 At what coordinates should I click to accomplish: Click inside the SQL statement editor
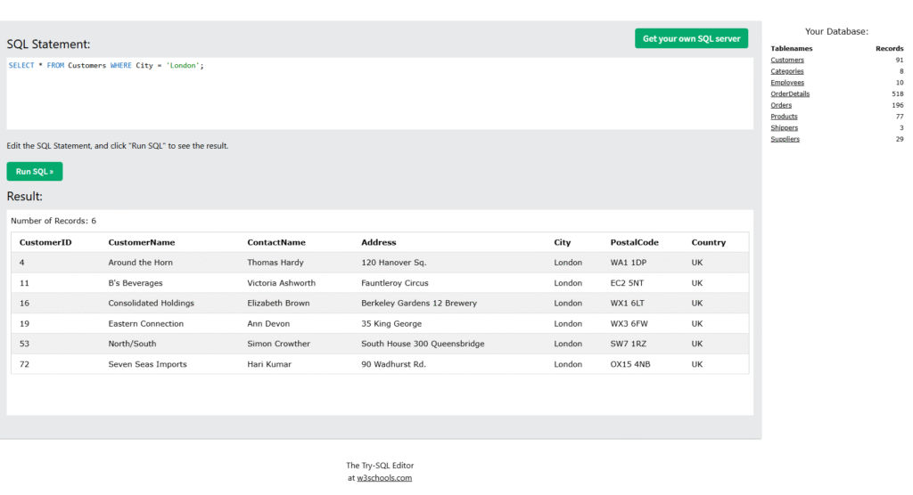click(380, 93)
